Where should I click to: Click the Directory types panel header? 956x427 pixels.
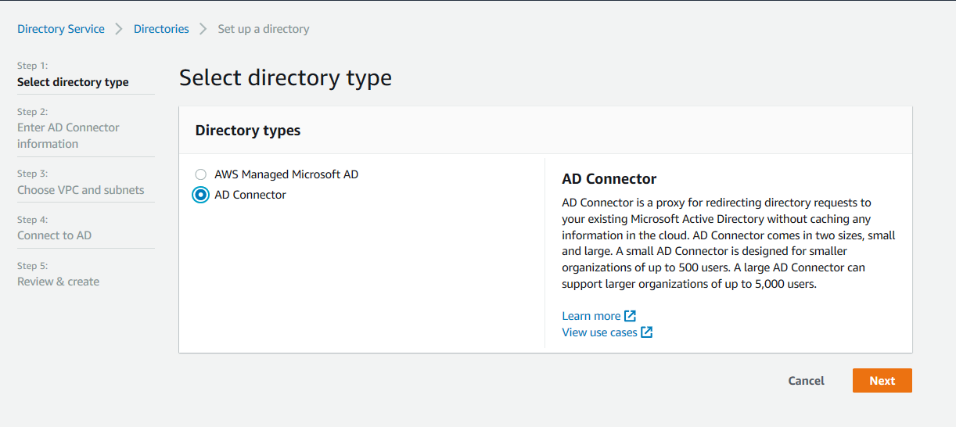[x=248, y=131]
